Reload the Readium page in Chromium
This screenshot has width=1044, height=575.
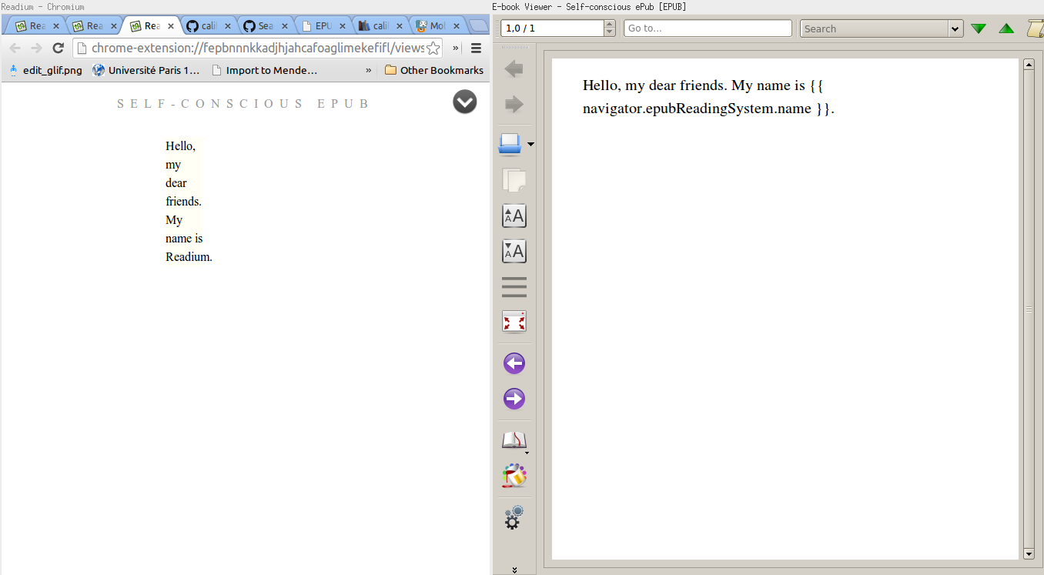point(58,48)
